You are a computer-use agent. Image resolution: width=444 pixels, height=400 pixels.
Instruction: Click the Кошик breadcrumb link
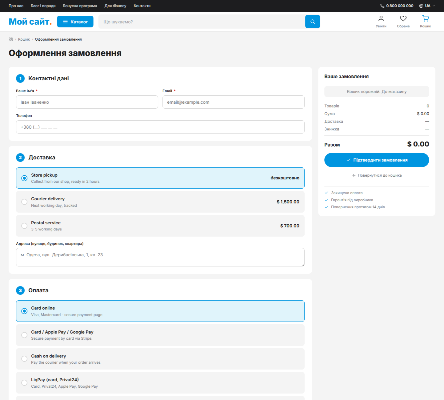point(24,39)
